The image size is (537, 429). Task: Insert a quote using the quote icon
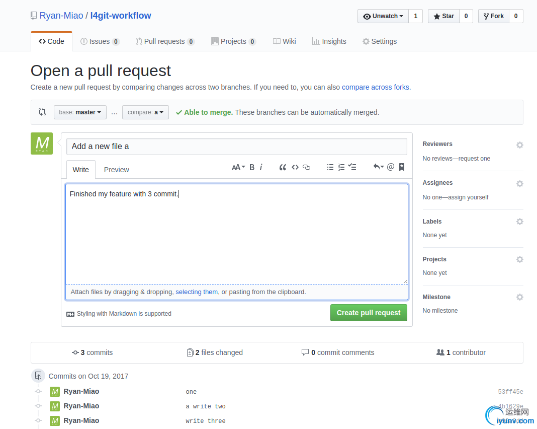pos(283,167)
